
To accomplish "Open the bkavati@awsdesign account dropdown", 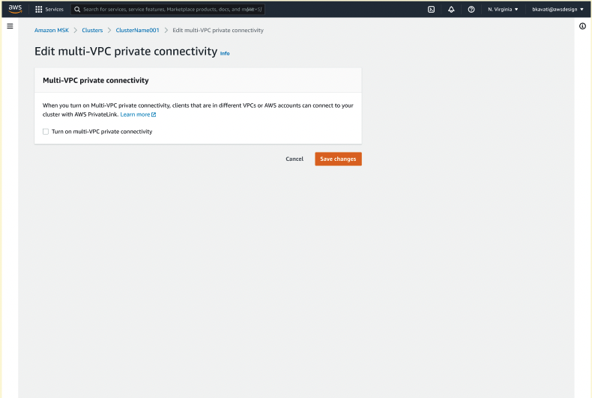I will pos(558,10).
